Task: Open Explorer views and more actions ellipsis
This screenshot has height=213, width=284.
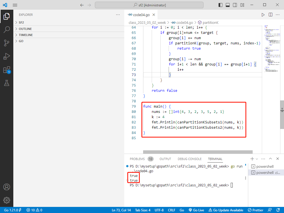Action: 118,15
